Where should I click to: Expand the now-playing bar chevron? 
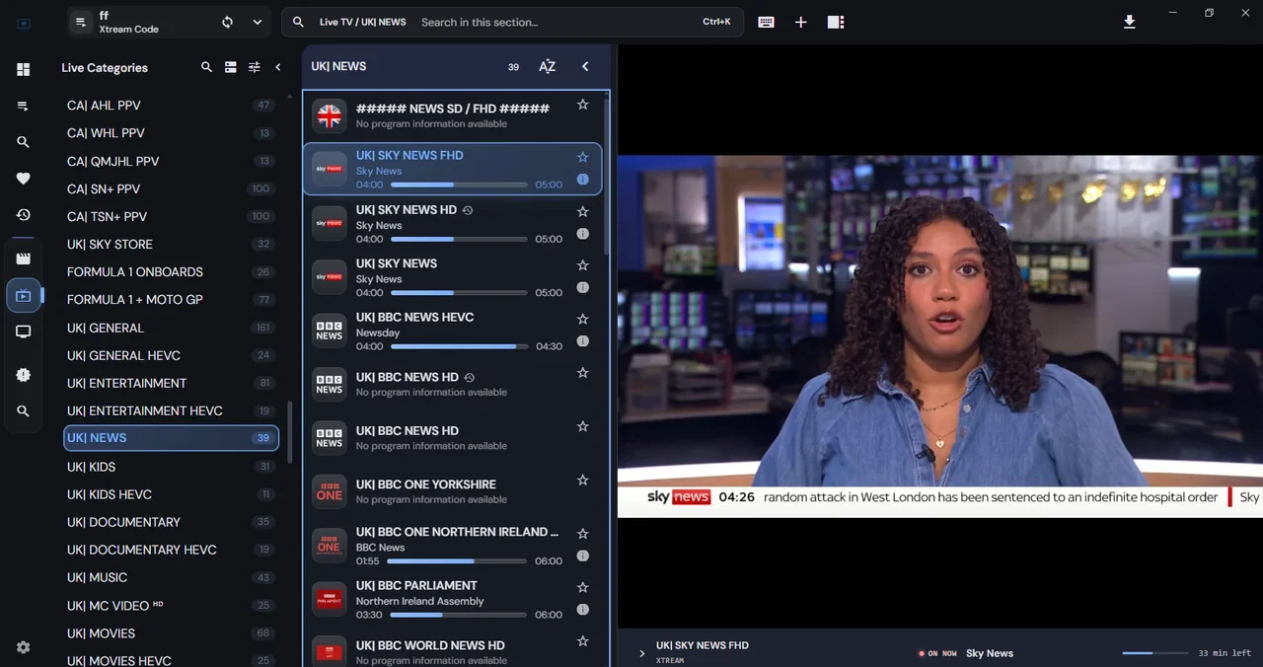tap(641, 653)
